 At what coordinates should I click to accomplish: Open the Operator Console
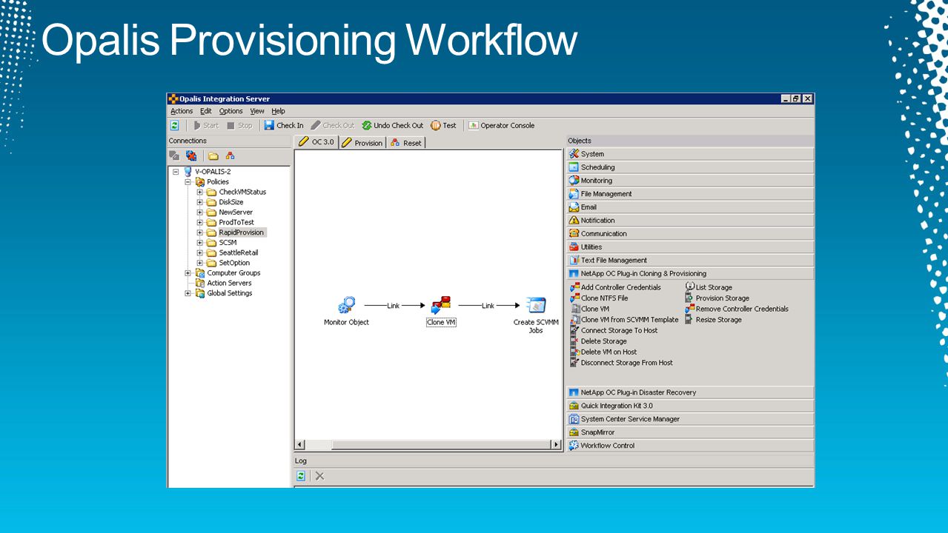point(501,126)
